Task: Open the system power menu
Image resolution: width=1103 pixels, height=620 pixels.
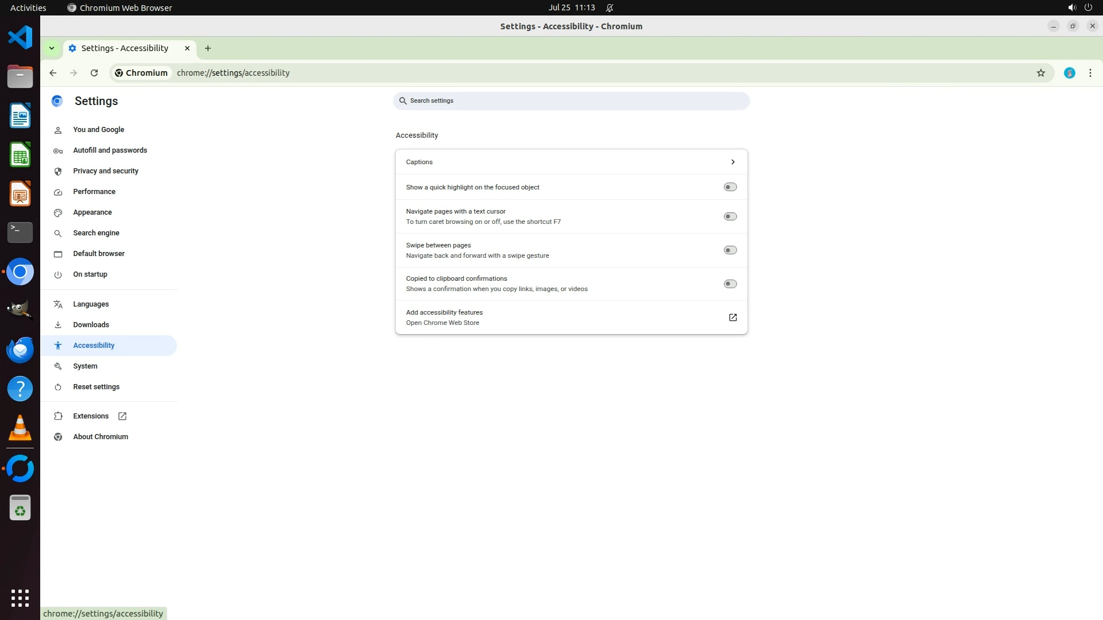Action: coord(1087,7)
